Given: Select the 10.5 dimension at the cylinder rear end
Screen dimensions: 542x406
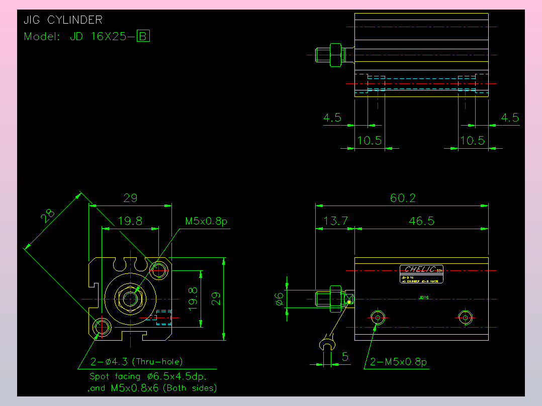Looking at the screenshot, I should (x=472, y=141).
